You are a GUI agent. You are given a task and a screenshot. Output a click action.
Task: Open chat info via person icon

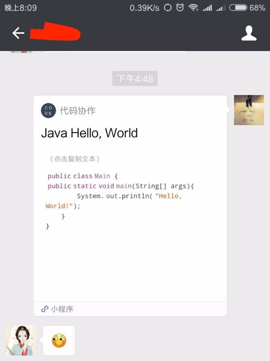coord(249,33)
